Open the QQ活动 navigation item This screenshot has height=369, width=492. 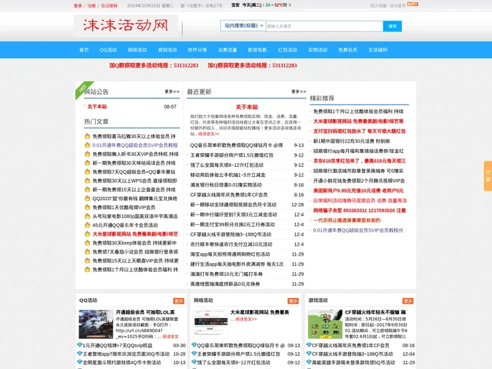point(108,50)
